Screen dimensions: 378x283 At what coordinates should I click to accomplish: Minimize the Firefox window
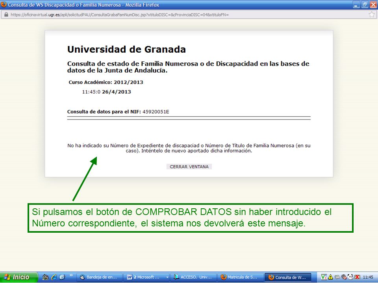coord(356,5)
